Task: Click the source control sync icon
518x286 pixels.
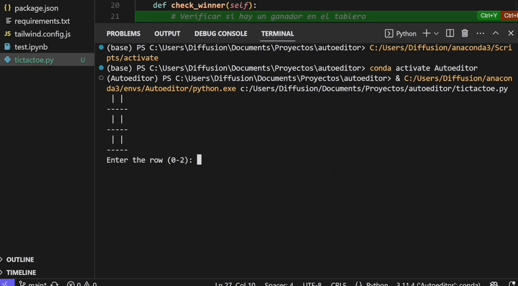Action: [x=54, y=284]
